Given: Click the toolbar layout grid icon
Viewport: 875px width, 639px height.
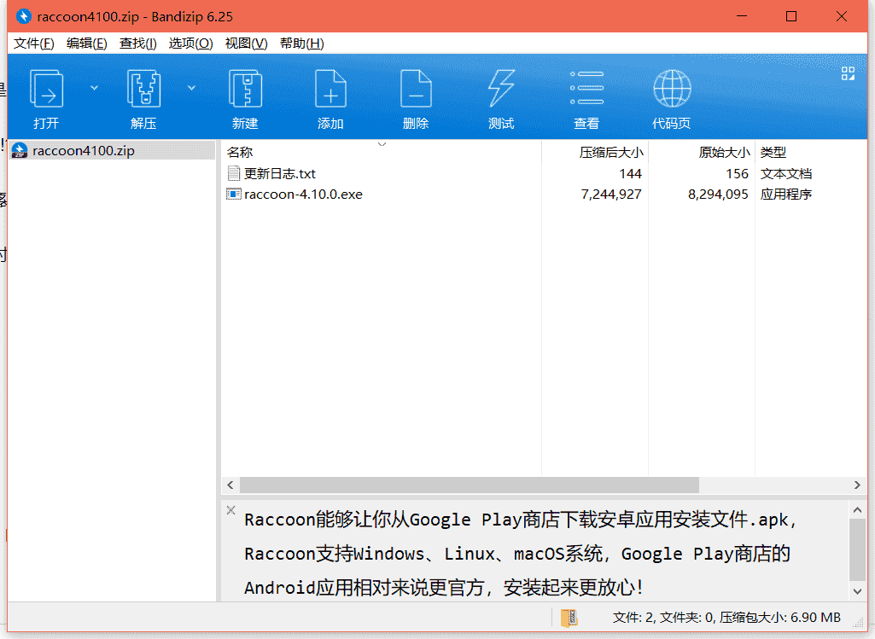Looking at the screenshot, I should [848, 73].
